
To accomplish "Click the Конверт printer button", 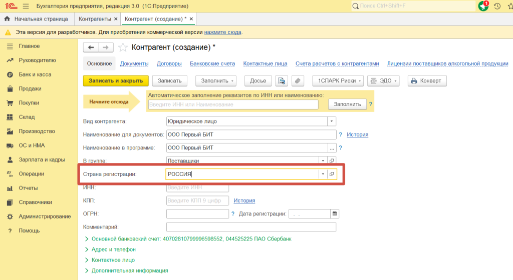I will (x=427, y=81).
